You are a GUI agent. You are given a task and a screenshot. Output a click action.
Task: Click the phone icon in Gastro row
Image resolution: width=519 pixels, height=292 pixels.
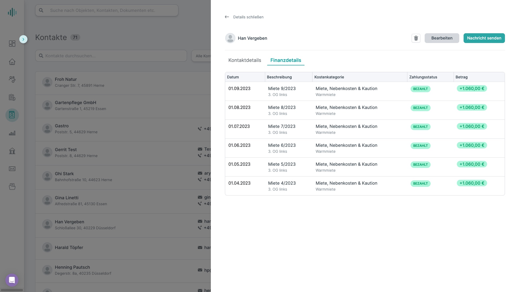200,129
